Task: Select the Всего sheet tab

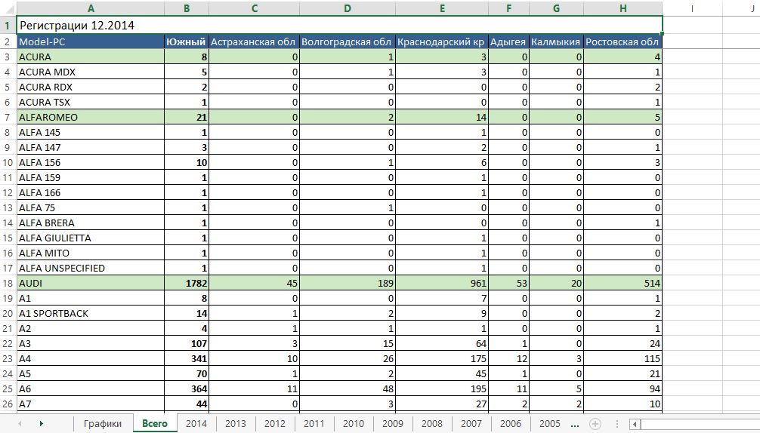Action: 155,423
